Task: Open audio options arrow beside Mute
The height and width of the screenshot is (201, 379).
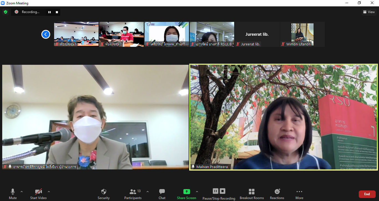Action: coord(22,192)
